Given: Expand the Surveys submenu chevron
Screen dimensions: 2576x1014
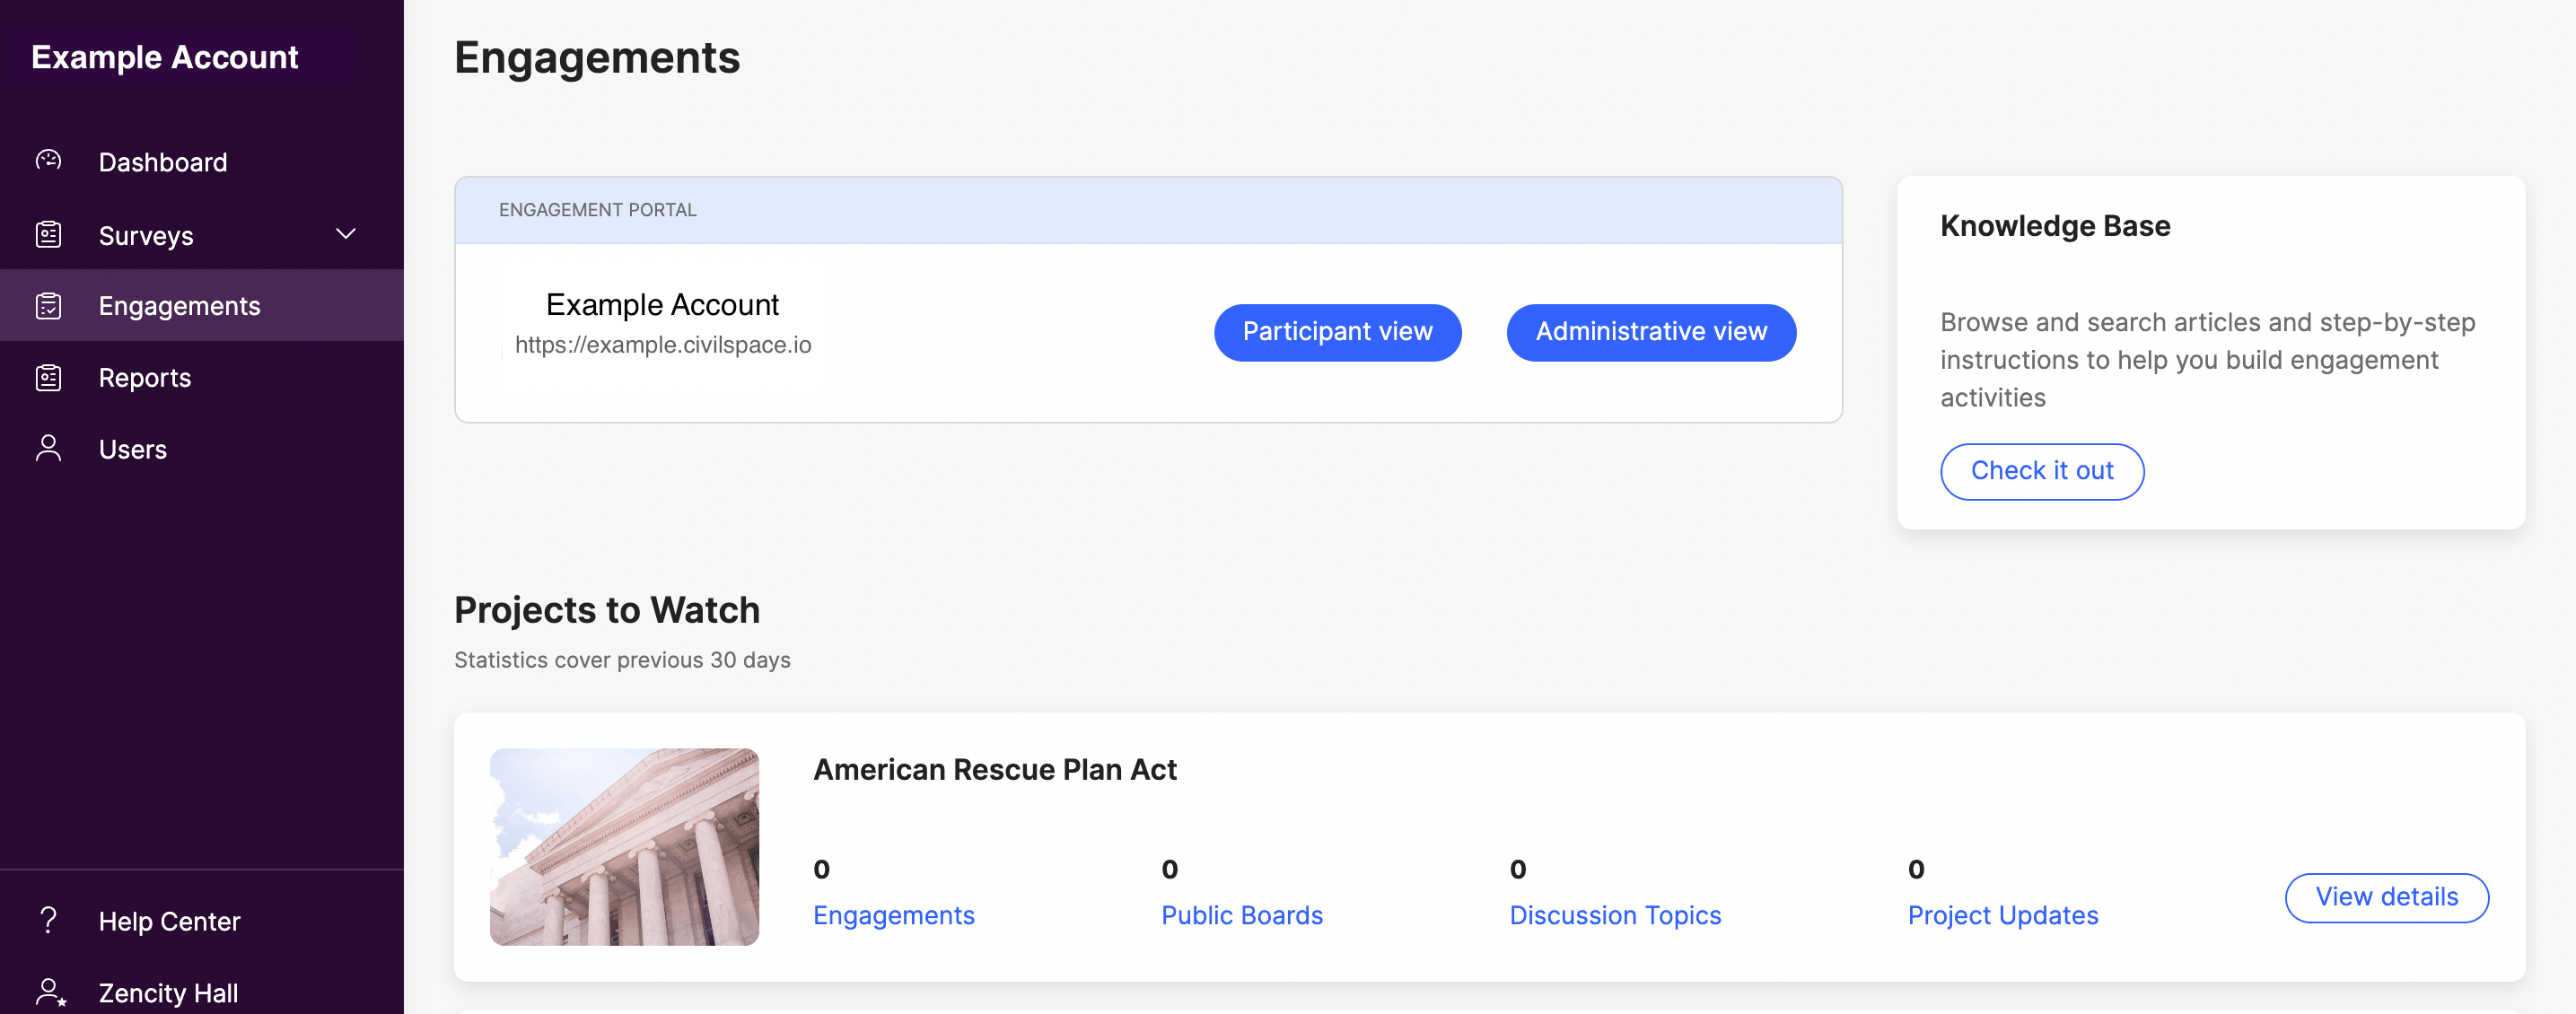Looking at the screenshot, I should pos(346,234).
